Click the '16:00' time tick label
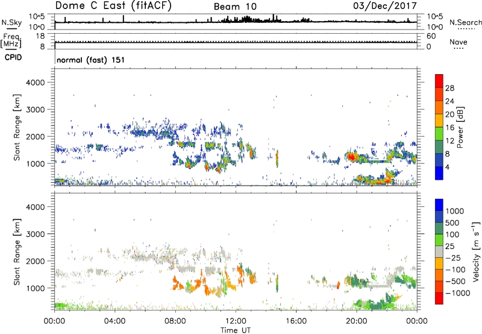 coord(296,321)
